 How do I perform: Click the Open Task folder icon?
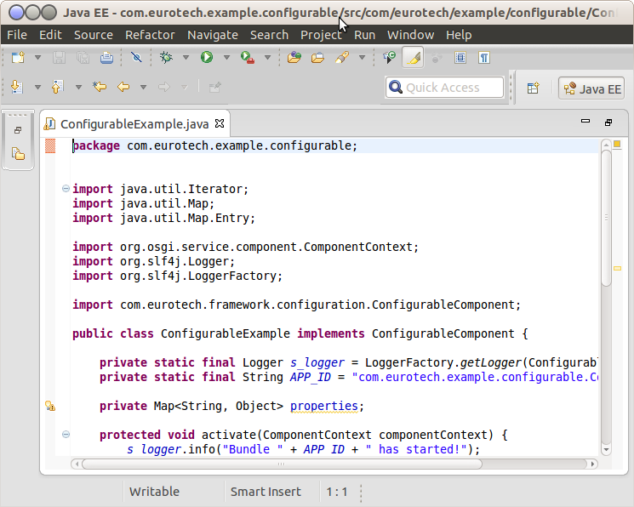tap(317, 58)
